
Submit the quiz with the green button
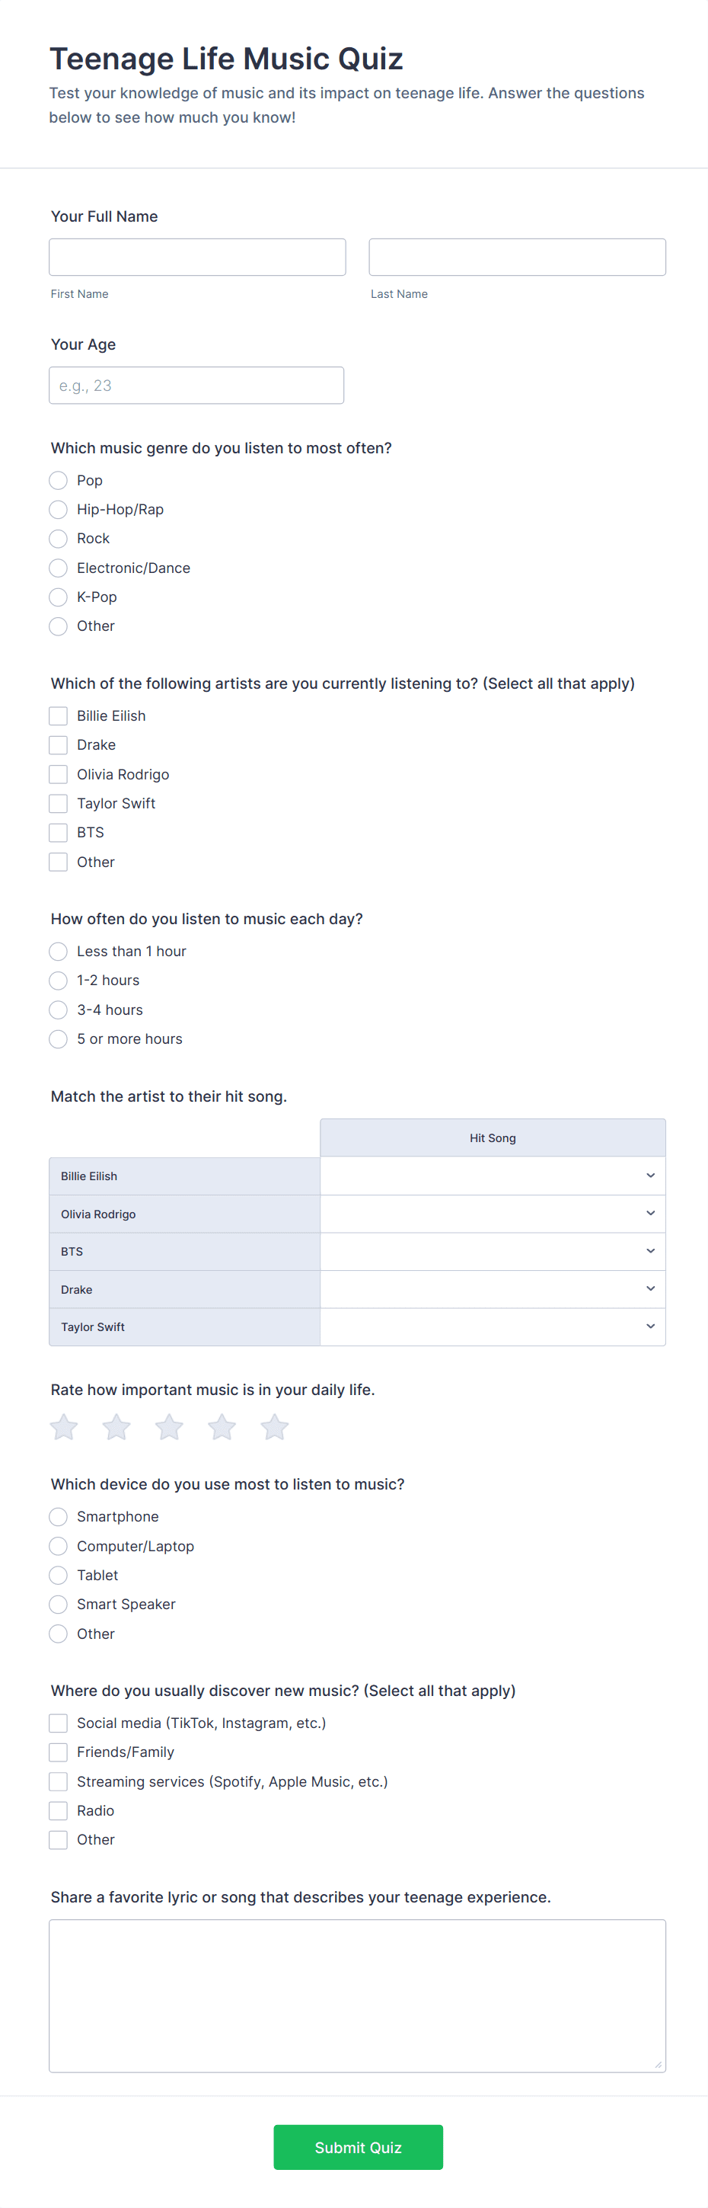pyautogui.click(x=358, y=2147)
